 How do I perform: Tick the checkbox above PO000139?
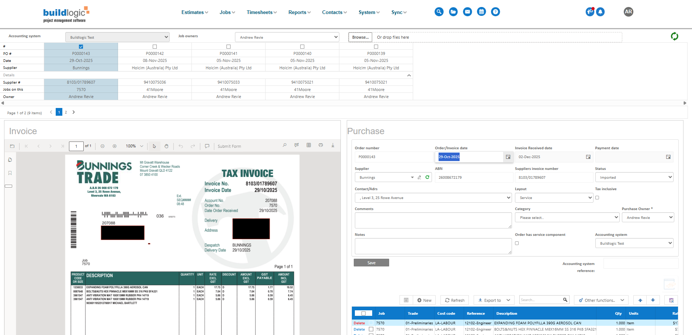pyautogui.click(x=376, y=46)
